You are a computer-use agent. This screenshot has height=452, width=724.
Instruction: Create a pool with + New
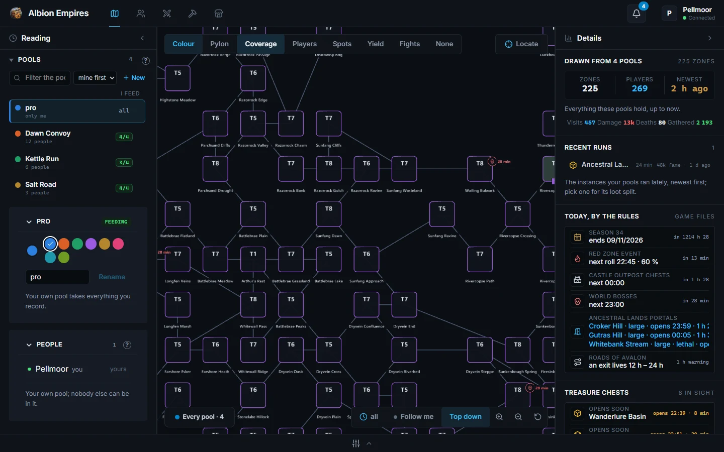pyautogui.click(x=134, y=78)
